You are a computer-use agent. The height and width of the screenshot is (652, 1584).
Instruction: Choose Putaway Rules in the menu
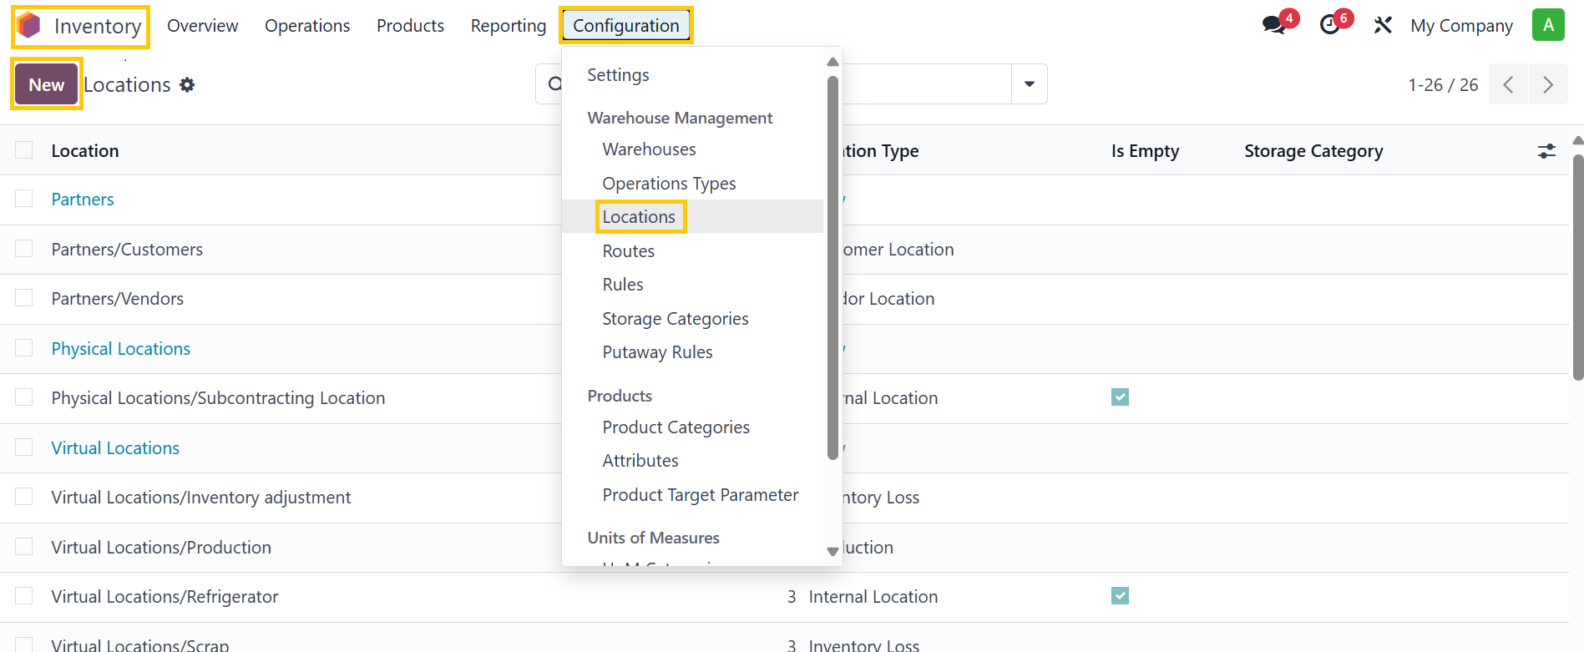[x=657, y=352]
